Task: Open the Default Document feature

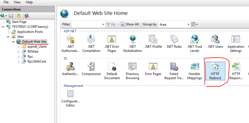Action: 112,71
